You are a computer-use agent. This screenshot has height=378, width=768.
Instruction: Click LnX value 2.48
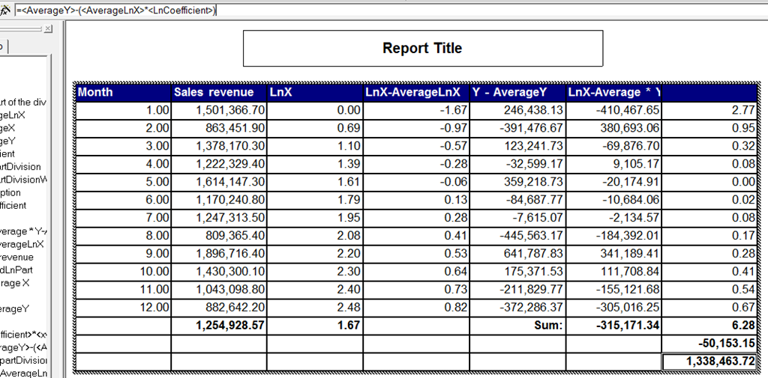(314, 307)
